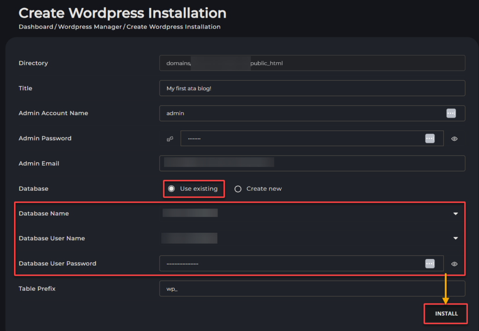Click the Admin Password input field

(x=299, y=138)
